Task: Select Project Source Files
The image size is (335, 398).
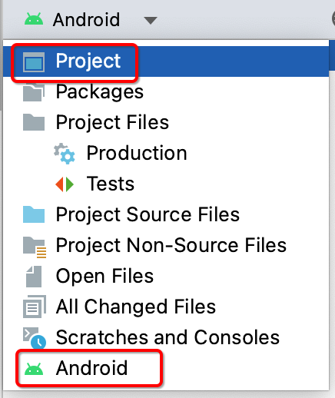Action: tap(166, 214)
